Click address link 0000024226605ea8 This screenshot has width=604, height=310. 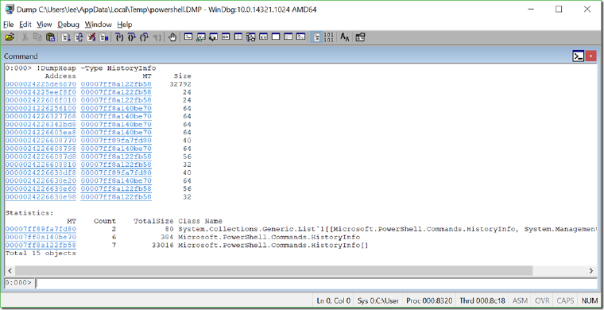click(41, 133)
